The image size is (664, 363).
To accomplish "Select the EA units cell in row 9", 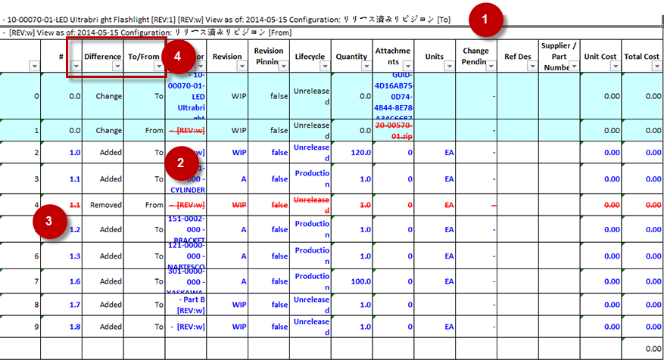I will (x=435, y=327).
